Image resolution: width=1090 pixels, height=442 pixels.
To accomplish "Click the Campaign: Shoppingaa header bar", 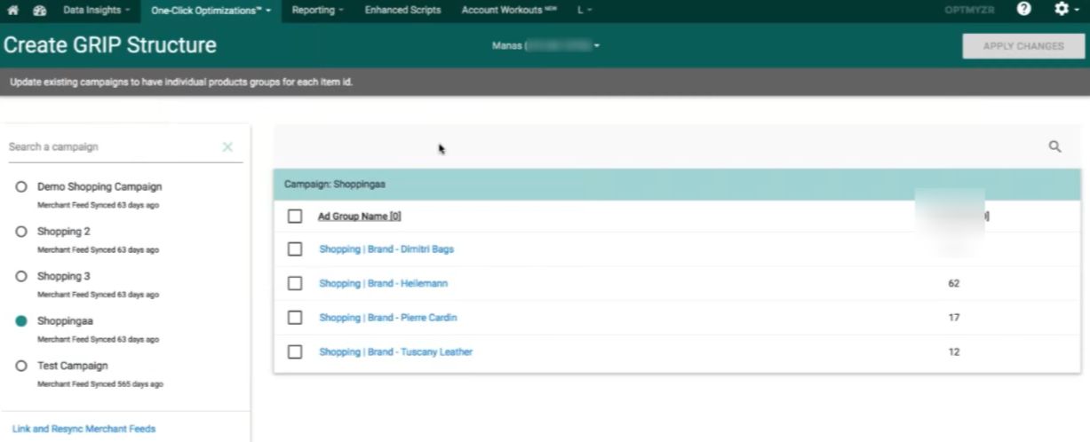I will [x=677, y=185].
